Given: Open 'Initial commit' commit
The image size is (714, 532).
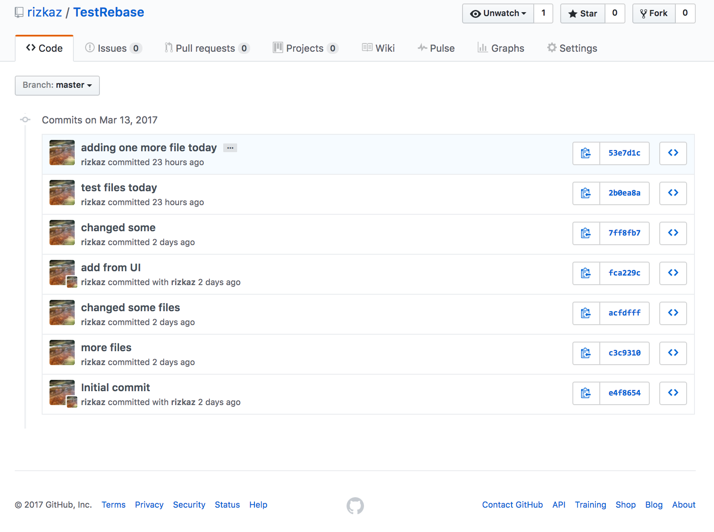Looking at the screenshot, I should point(116,388).
